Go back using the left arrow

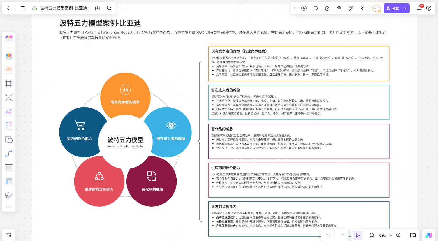[8, 8]
